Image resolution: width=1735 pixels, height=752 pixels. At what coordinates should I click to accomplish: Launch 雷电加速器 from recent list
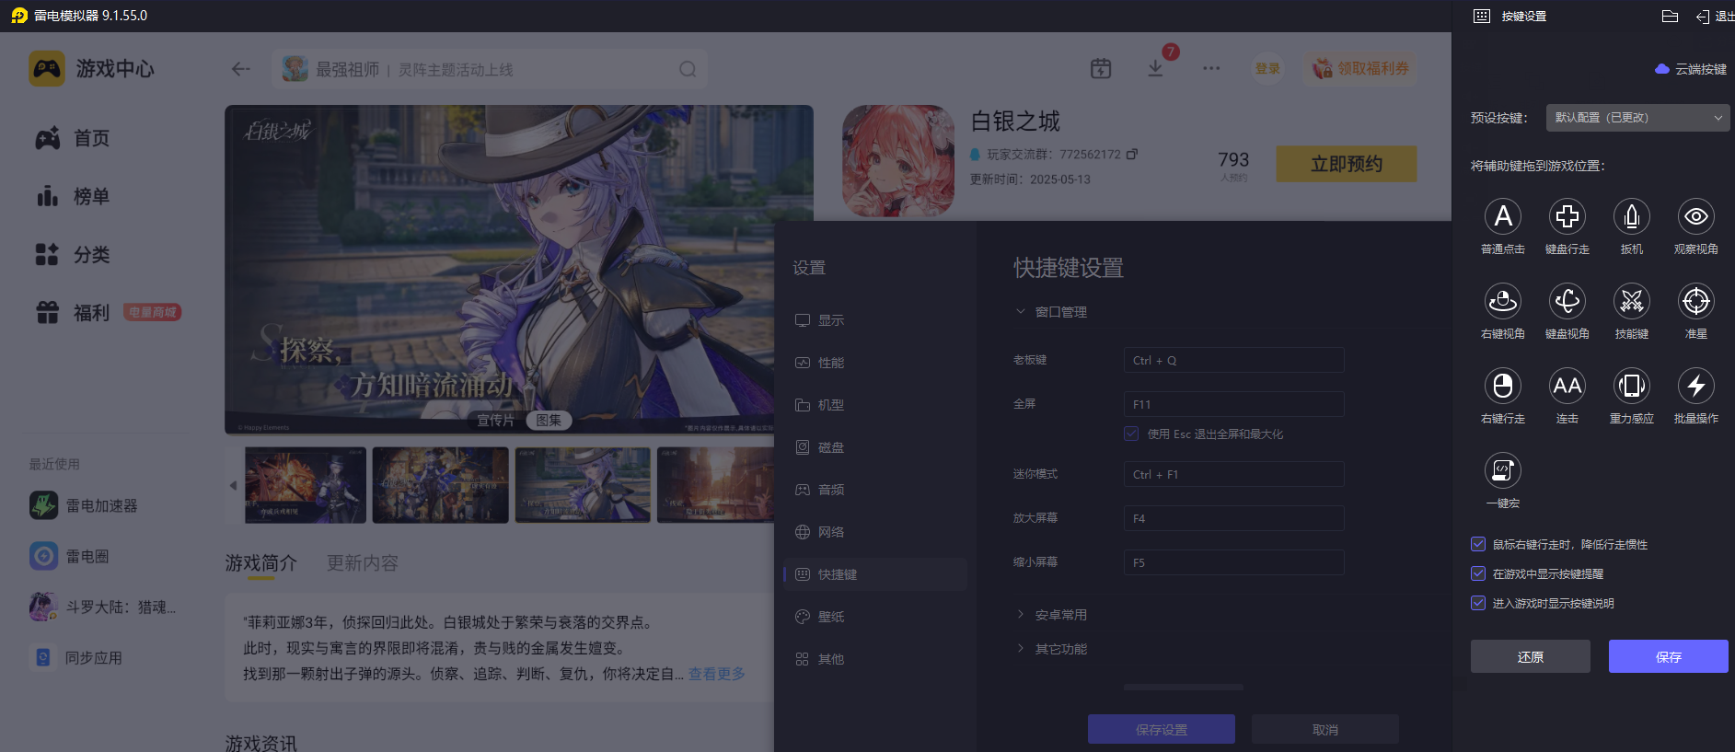[x=84, y=505]
